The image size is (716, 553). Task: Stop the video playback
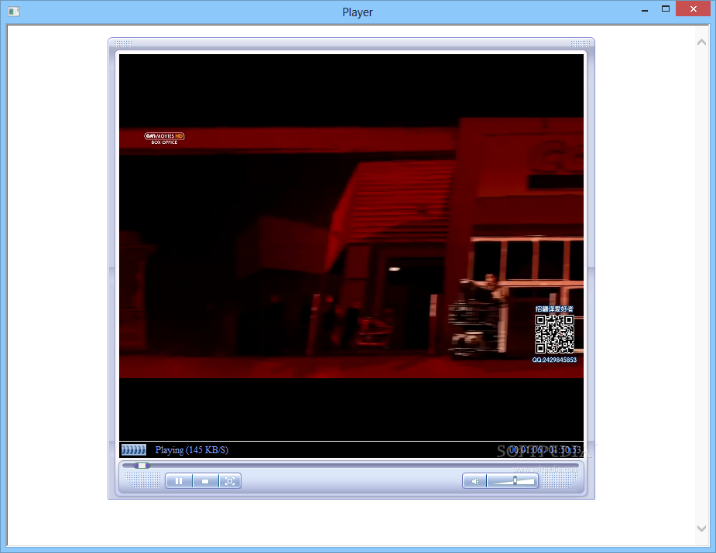(205, 481)
